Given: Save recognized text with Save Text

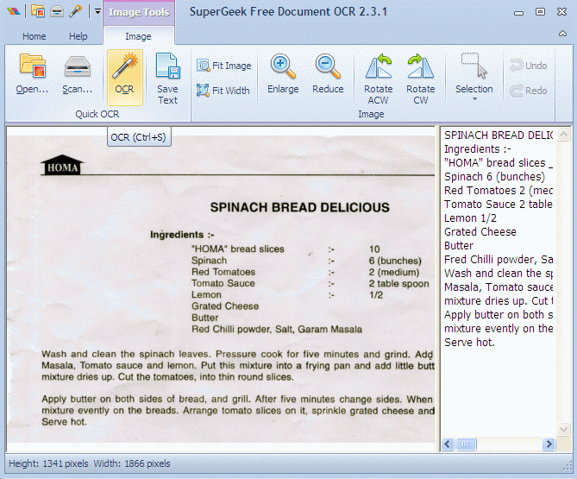Looking at the screenshot, I should (168, 78).
